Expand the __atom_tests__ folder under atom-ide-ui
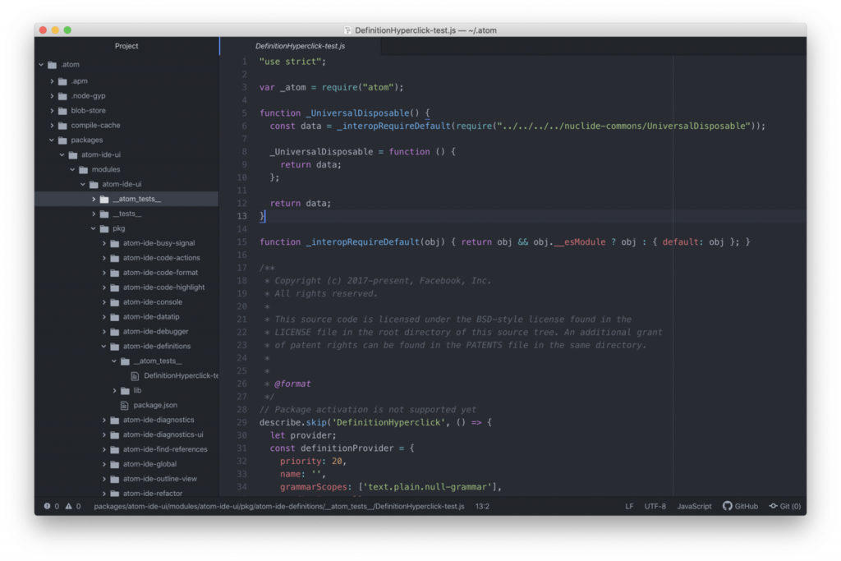This screenshot has width=841, height=561. click(x=93, y=198)
